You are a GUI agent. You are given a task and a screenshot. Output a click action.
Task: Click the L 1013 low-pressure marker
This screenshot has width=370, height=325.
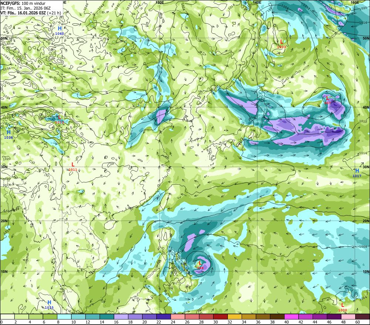pyautogui.click(x=60, y=119)
